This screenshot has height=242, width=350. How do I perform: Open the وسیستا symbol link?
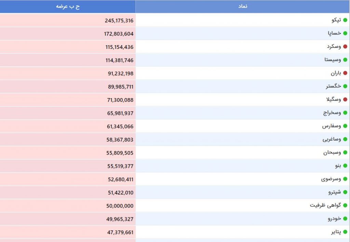click(333, 60)
